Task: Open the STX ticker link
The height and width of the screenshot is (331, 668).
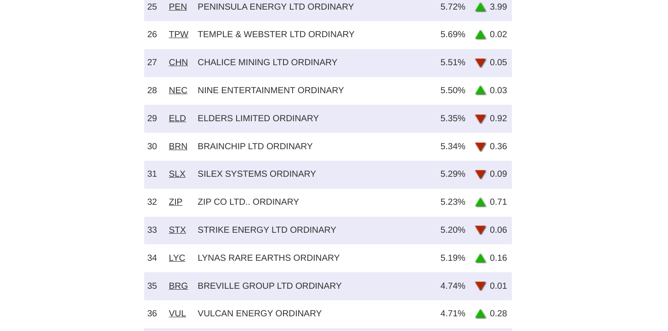Action: pyautogui.click(x=177, y=230)
